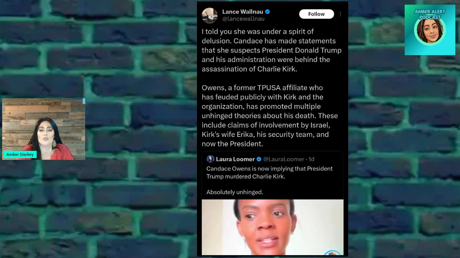The height and width of the screenshot is (258, 460).
Task: Open the three-dot more options menu
Action: pos(340,14)
